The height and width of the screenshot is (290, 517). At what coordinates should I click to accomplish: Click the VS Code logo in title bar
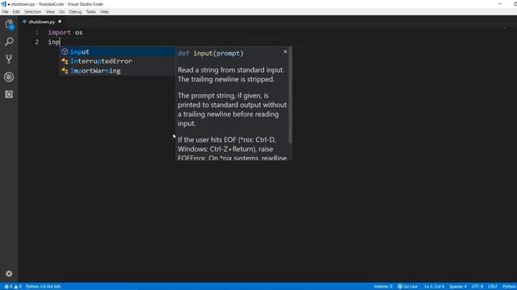point(3,4)
